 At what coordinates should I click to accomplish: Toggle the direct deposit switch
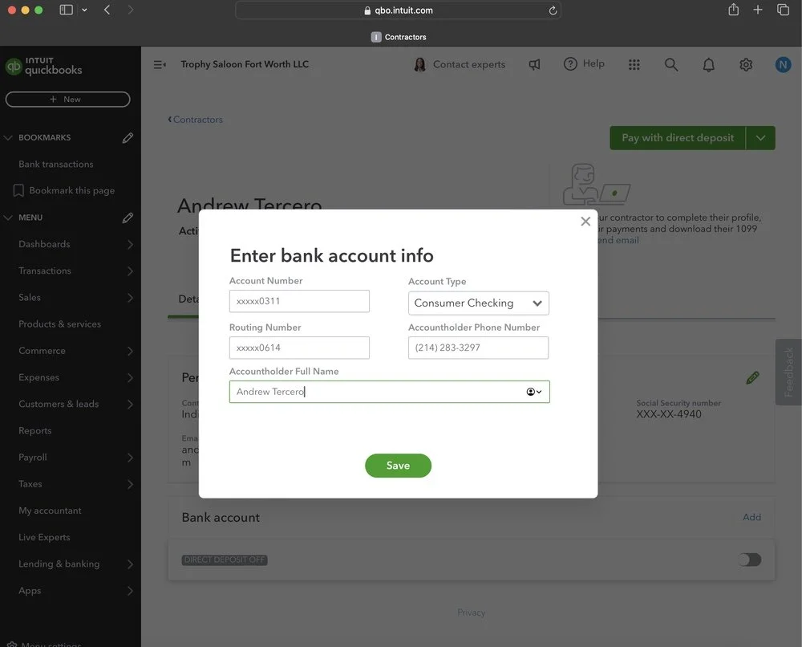click(x=749, y=560)
